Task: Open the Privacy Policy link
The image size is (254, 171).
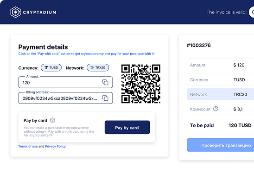Action: click(55, 147)
